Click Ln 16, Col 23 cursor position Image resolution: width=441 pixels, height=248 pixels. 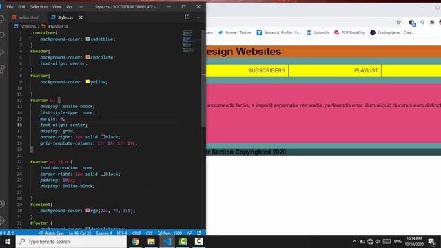[x=80, y=233]
